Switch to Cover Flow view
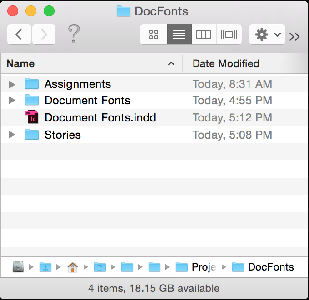The height and width of the screenshot is (300, 309). pyautogui.click(x=229, y=34)
